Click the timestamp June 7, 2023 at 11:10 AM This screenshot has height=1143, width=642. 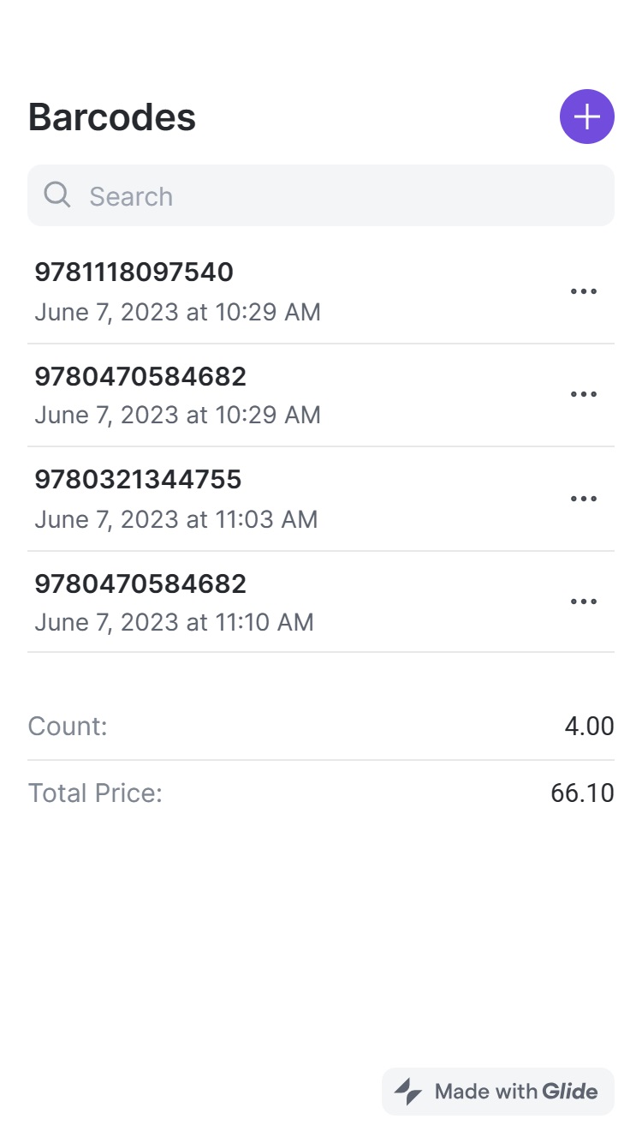[174, 622]
